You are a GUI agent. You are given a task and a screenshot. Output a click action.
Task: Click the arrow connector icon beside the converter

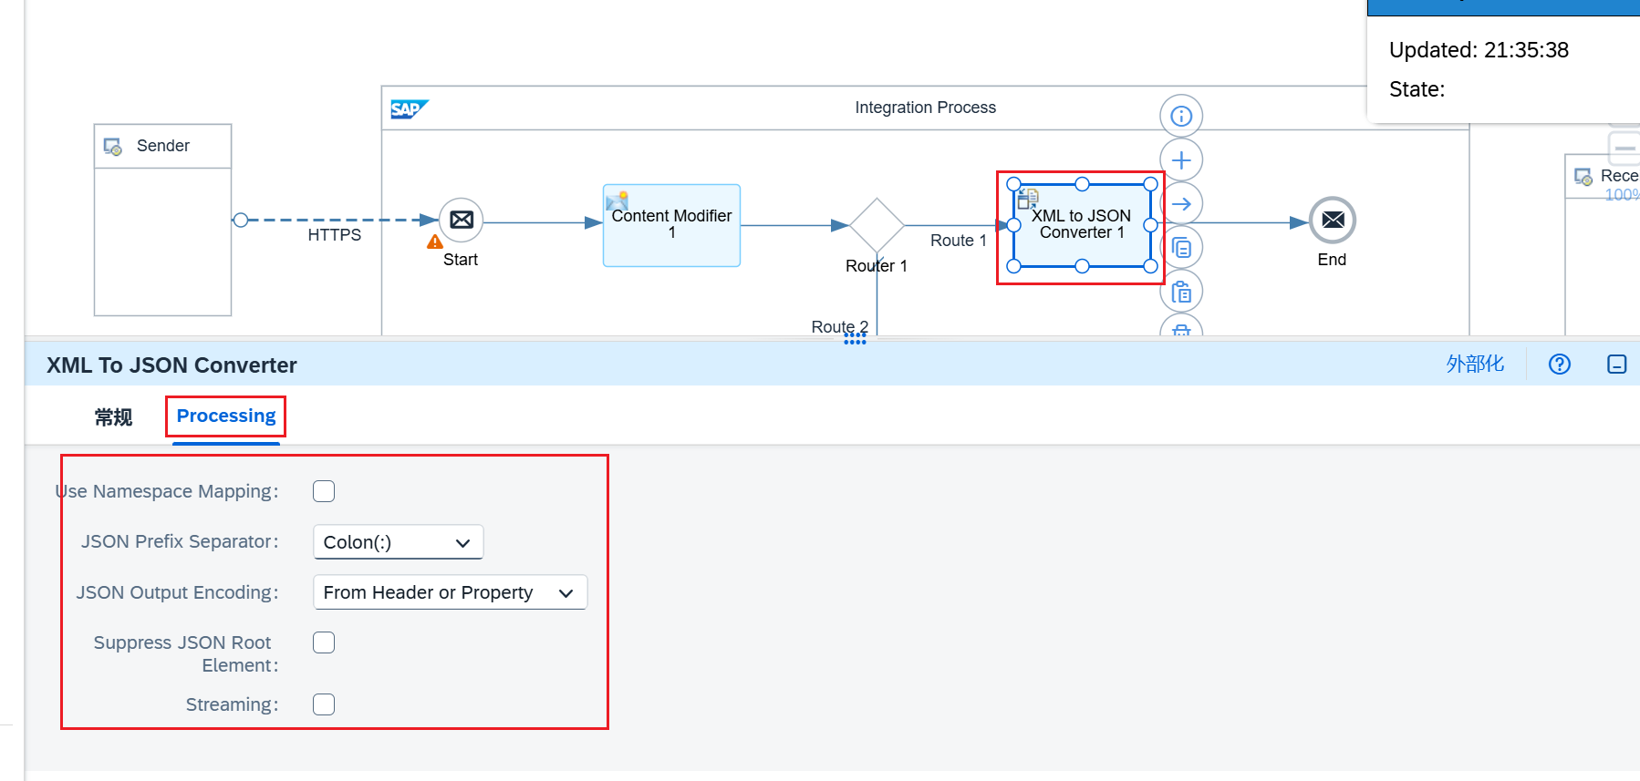tap(1181, 204)
